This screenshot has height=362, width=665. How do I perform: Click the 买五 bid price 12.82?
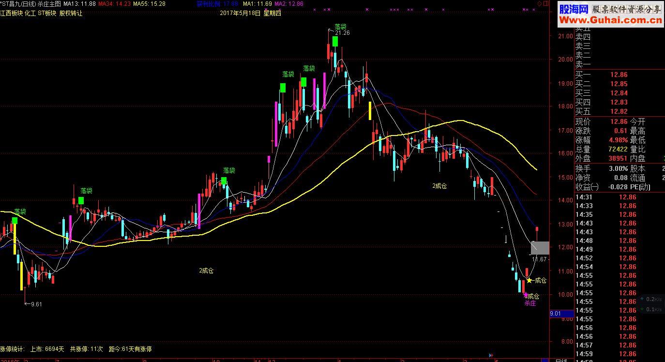619,112
